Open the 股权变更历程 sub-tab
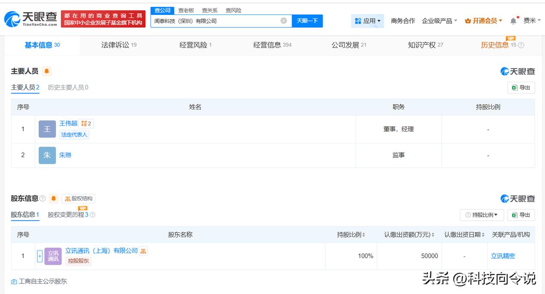The height and width of the screenshot is (294, 545). [x=68, y=215]
